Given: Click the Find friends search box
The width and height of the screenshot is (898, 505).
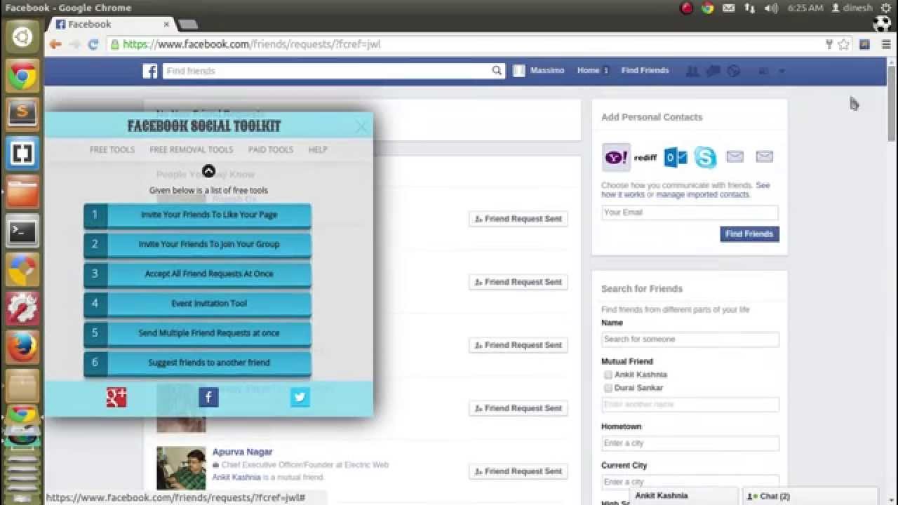Looking at the screenshot, I should pos(333,71).
